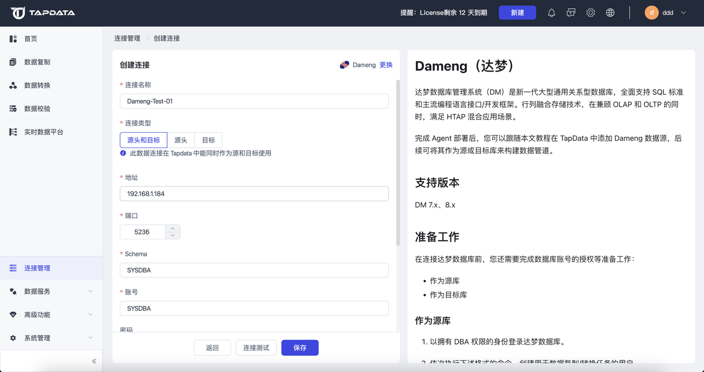Click 作为目标库 bullet link

[448, 295]
